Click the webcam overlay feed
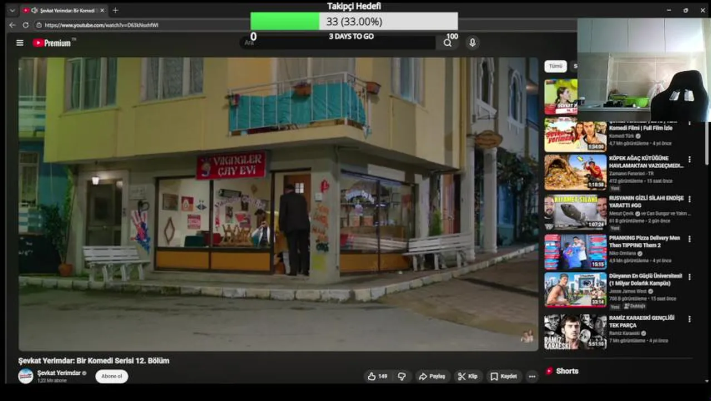 pos(644,70)
